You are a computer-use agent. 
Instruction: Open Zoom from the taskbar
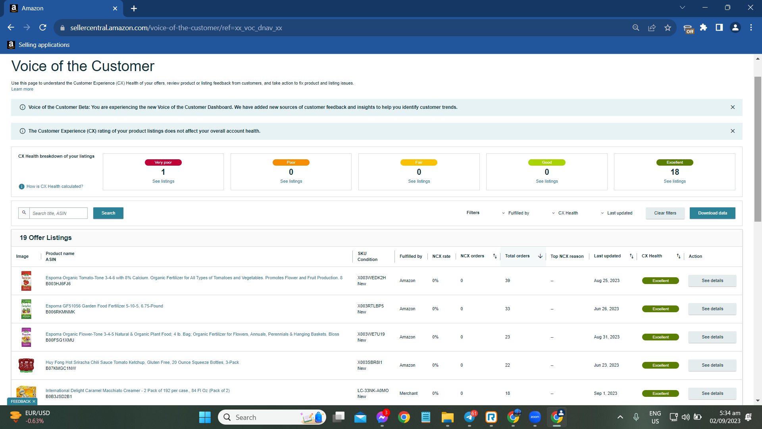pos(535,417)
